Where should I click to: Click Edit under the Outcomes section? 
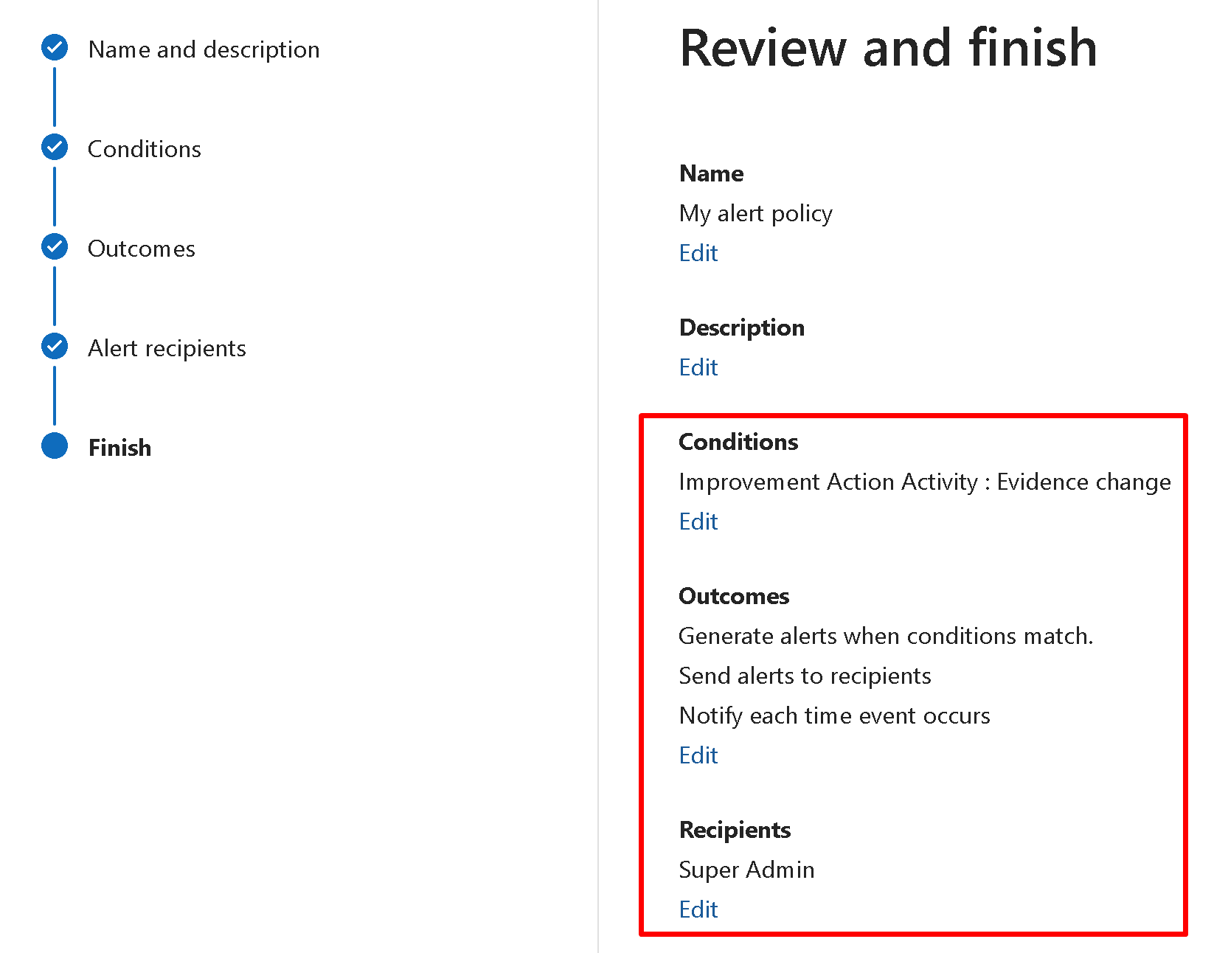tap(698, 755)
